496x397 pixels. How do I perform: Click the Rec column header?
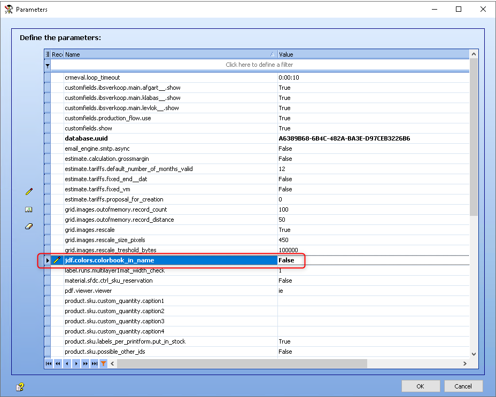(x=57, y=54)
